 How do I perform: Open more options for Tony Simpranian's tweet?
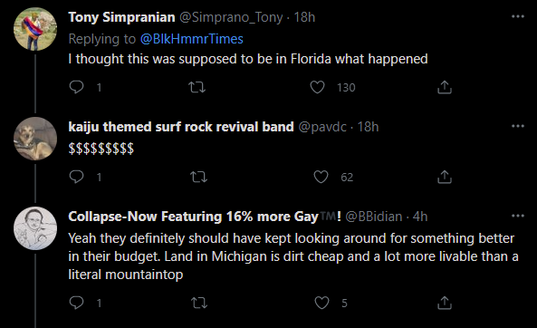(x=518, y=16)
